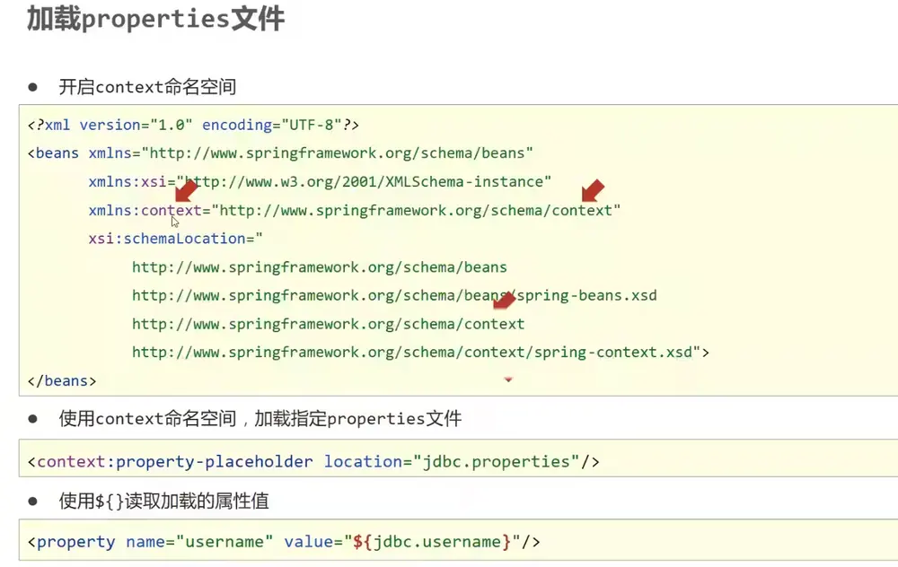Click the "xsi:schemaLocation" attribute name

pos(167,239)
